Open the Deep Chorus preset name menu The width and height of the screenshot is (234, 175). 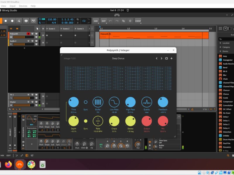[x=118, y=58]
